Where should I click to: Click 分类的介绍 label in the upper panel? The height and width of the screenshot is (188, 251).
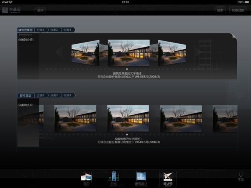coord(26,40)
